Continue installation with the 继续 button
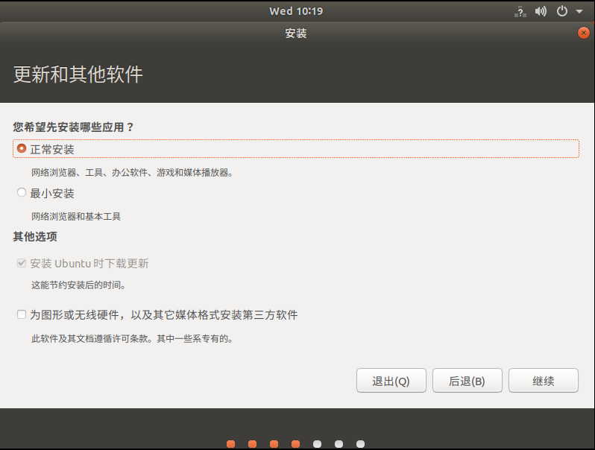 pyautogui.click(x=544, y=381)
